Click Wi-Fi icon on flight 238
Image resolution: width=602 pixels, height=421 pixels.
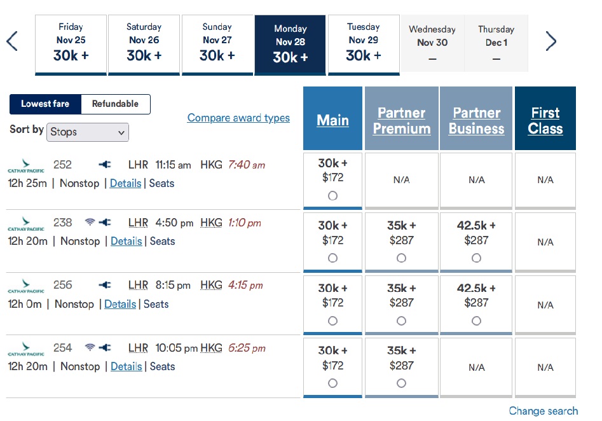tap(90, 223)
